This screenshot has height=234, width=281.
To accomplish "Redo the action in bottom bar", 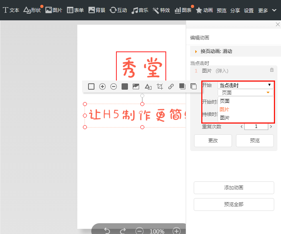I will [x=123, y=231].
